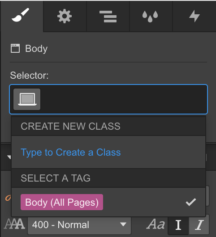Open the 400 - Normal font weight dropdown
The width and height of the screenshot is (216, 237).
pos(79,225)
